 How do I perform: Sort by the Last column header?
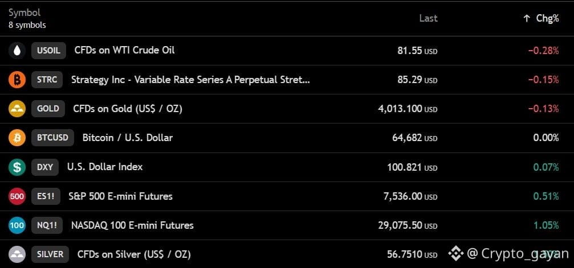click(428, 18)
